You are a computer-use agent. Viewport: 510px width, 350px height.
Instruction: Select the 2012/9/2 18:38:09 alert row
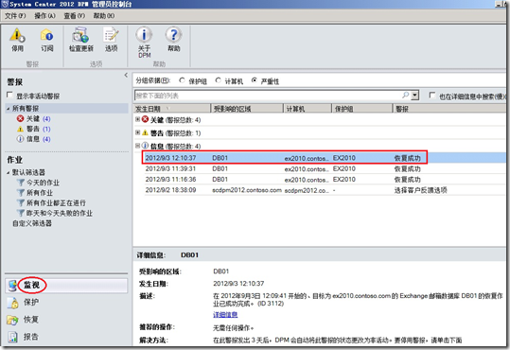coord(324,190)
